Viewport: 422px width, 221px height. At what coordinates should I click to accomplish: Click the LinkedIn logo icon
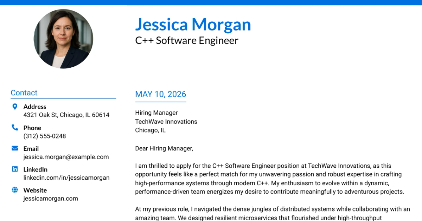(15, 169)
